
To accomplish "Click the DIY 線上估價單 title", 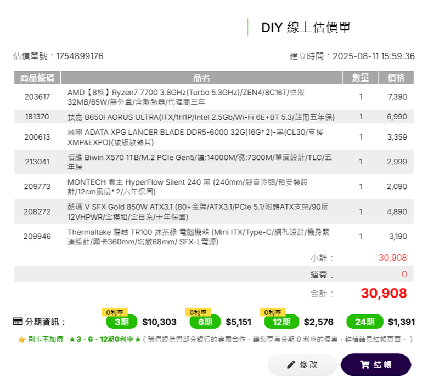I will click(306, 27).
